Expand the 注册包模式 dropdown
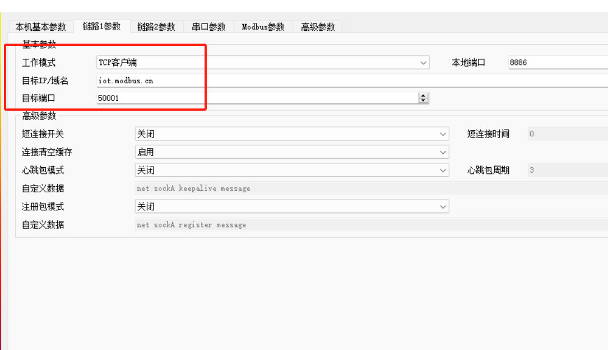Screen dimensions: 608x350 (443, 206)
